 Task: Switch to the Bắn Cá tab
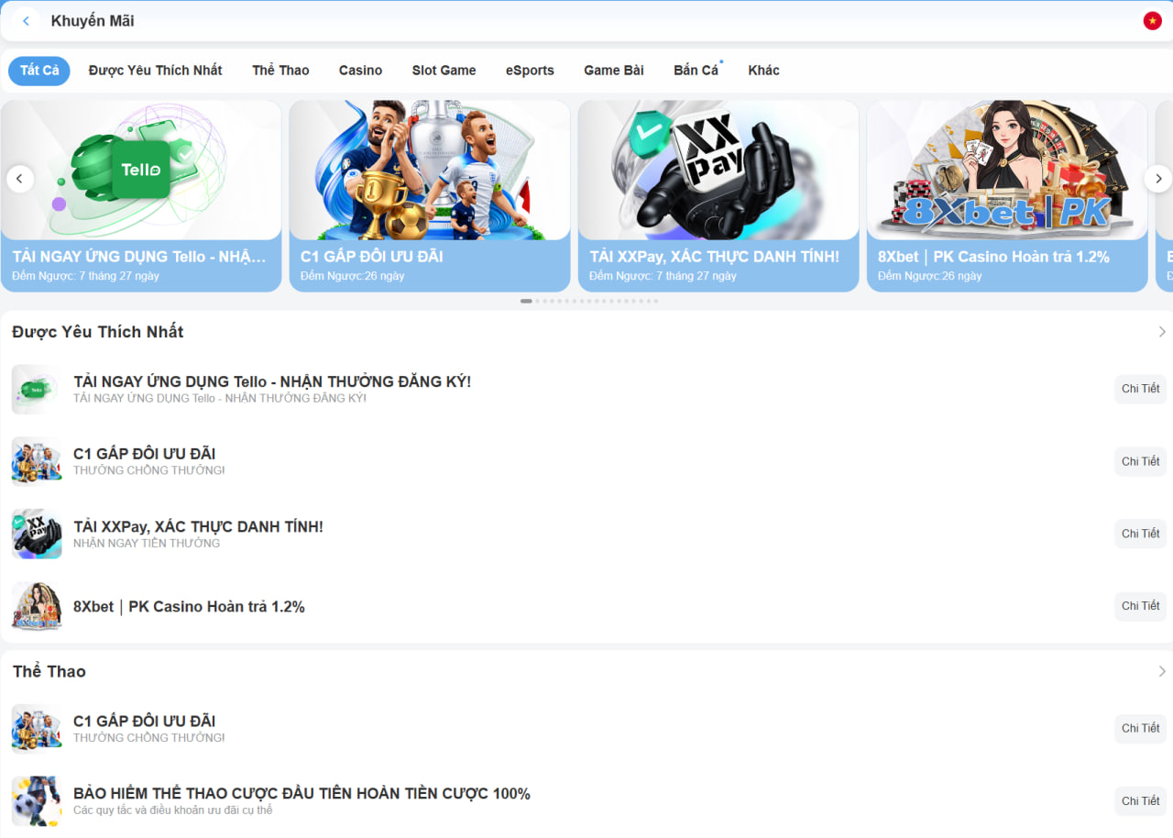(x=696, y=71)
